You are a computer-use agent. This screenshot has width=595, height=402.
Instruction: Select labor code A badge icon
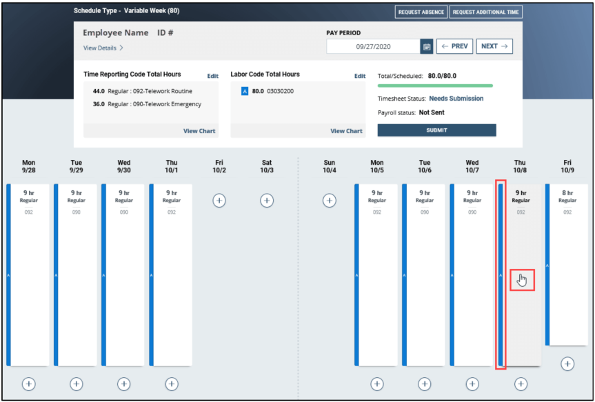245,91
